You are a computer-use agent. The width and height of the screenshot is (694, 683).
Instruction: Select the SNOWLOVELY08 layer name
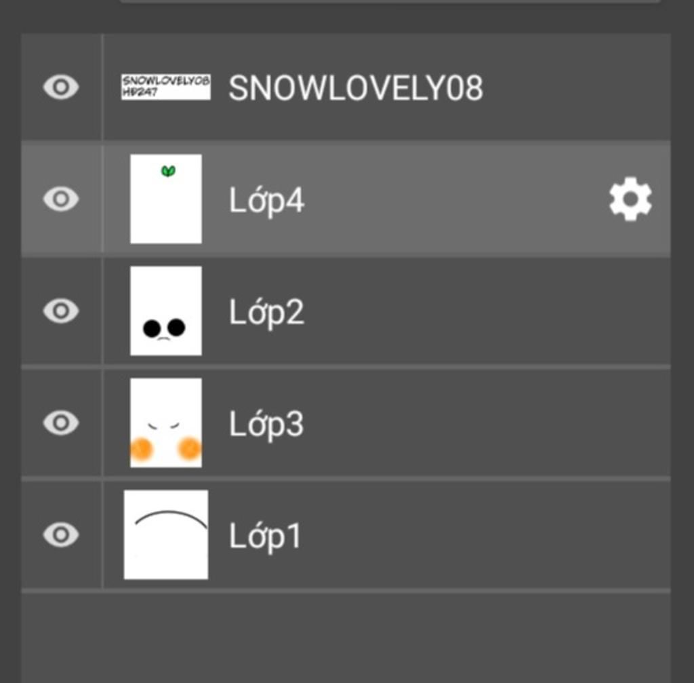coord(356,88)
